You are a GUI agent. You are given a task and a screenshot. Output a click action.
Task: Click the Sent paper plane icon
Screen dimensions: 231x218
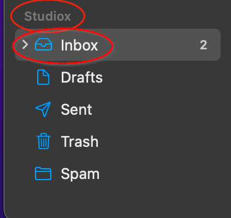pos(43,109)
